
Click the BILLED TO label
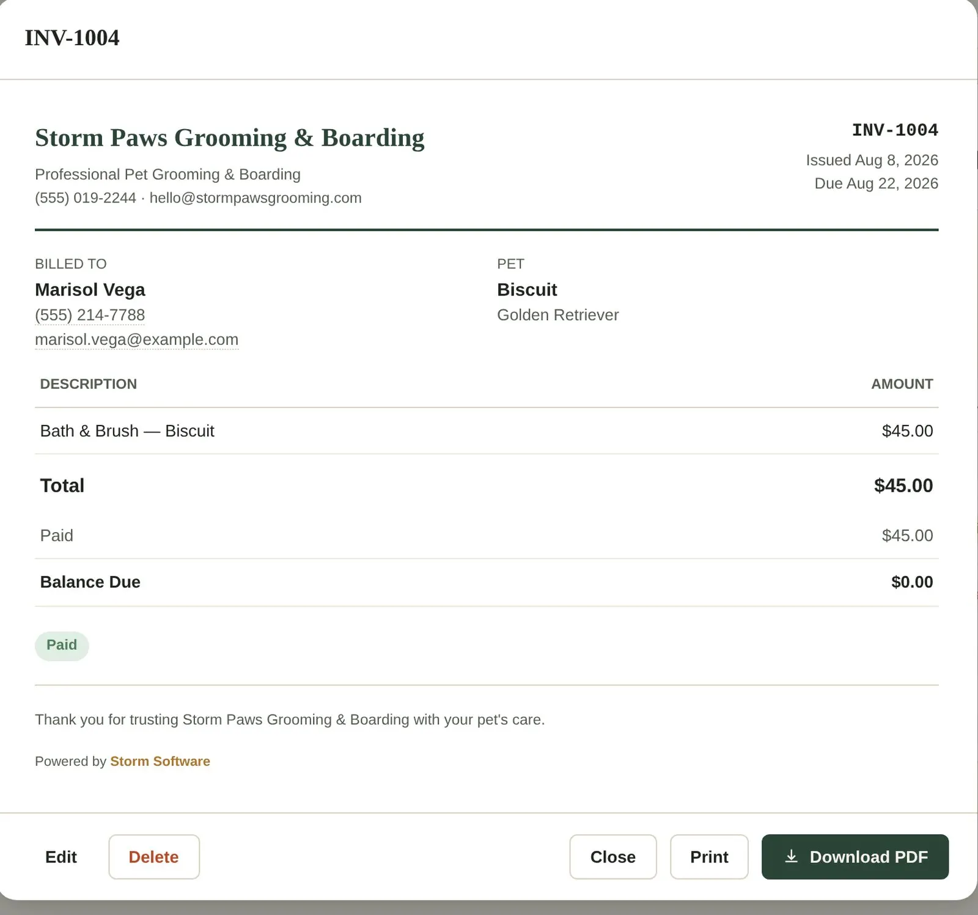(x=71, y=264)
